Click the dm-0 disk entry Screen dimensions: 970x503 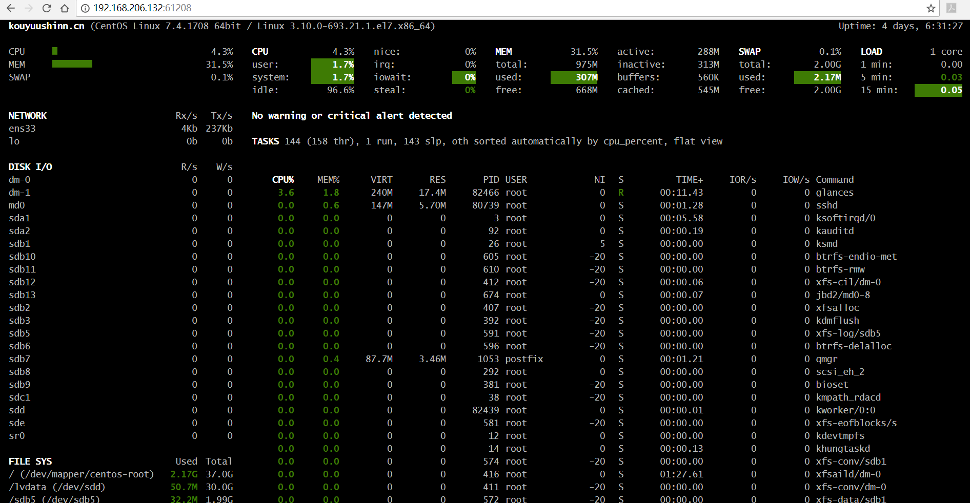coord(19,180)
